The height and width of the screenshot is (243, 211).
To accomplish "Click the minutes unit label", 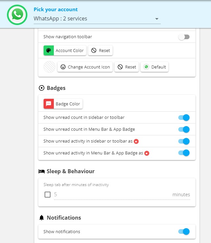I will 181,195.
